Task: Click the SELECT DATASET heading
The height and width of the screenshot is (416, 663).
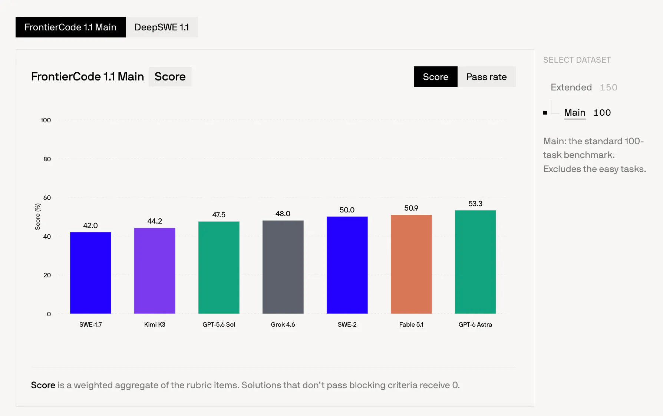Action: click(577, 60)
